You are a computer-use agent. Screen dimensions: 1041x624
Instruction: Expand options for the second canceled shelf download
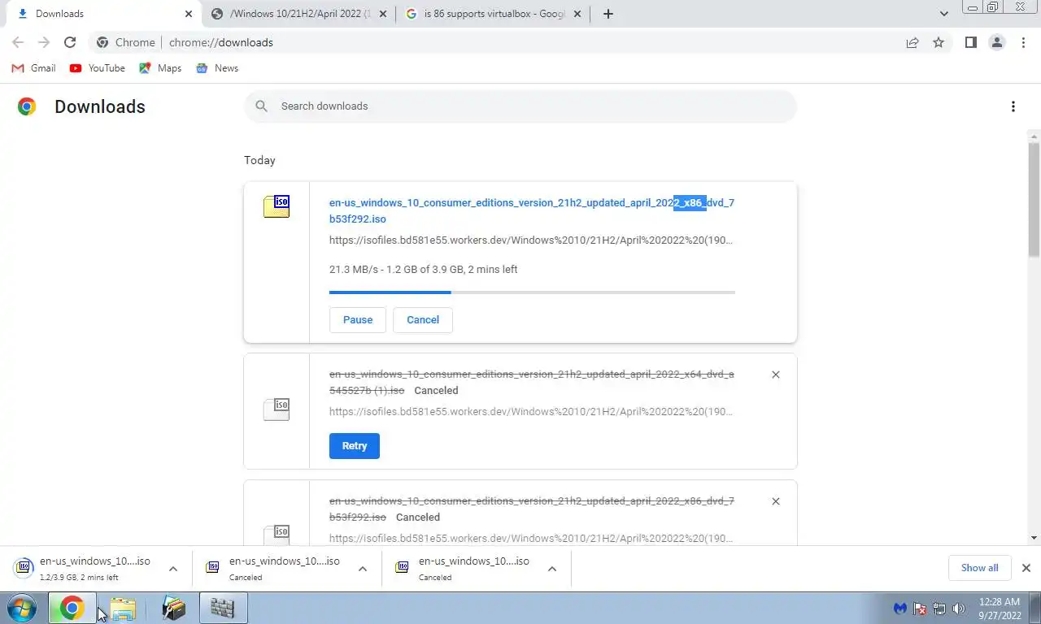[552, 569]
